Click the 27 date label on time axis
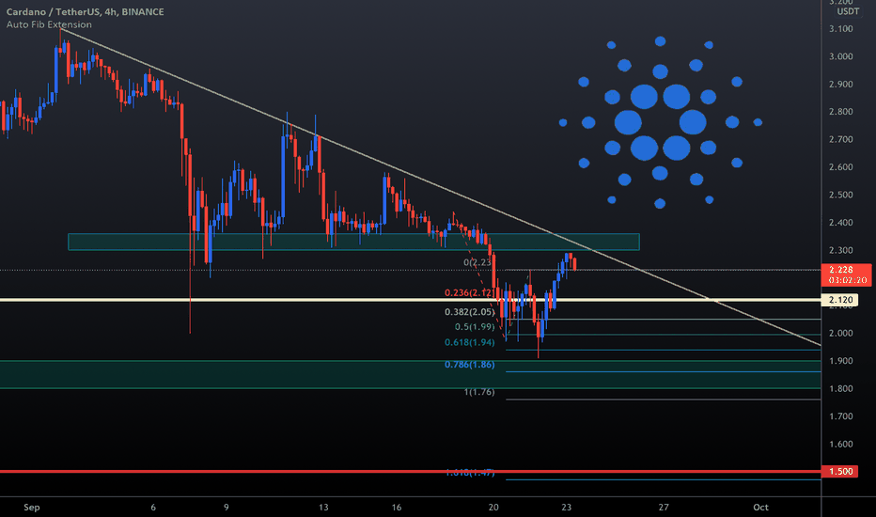876x517 pixels. click(x=664, y=508)
